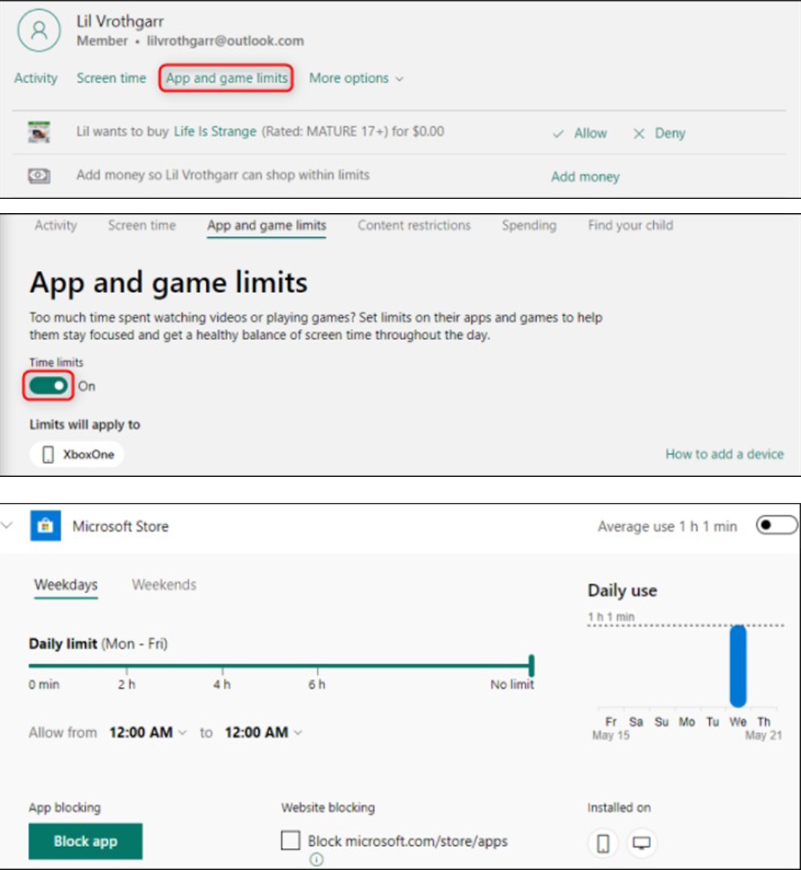Open Activity tab in top profile panel
This screenshot has width=801, height=870.
pyautogui.click(x=36, y=78)
